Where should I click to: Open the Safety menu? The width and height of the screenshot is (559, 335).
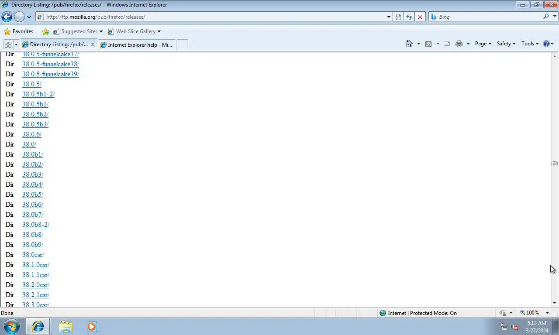click(x=506, y=44)
